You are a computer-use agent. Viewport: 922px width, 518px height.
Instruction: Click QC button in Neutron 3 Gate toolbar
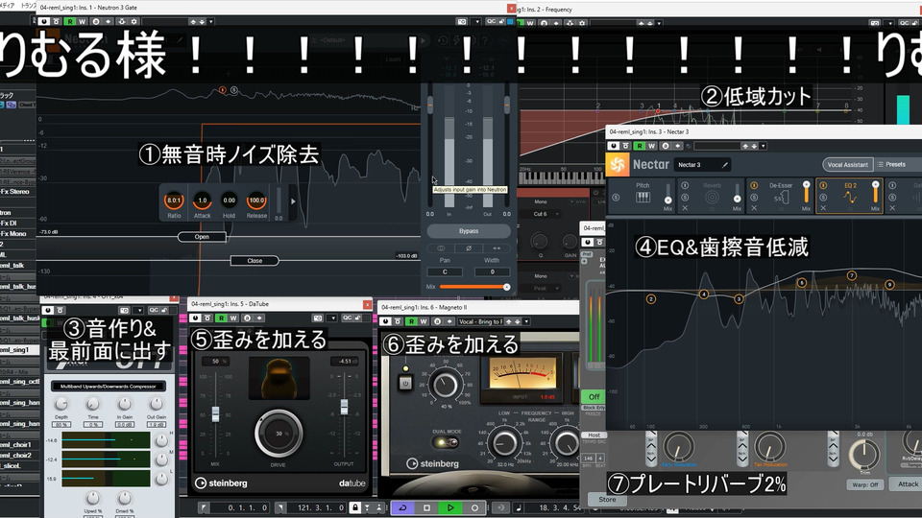click(x=491, y=22)
